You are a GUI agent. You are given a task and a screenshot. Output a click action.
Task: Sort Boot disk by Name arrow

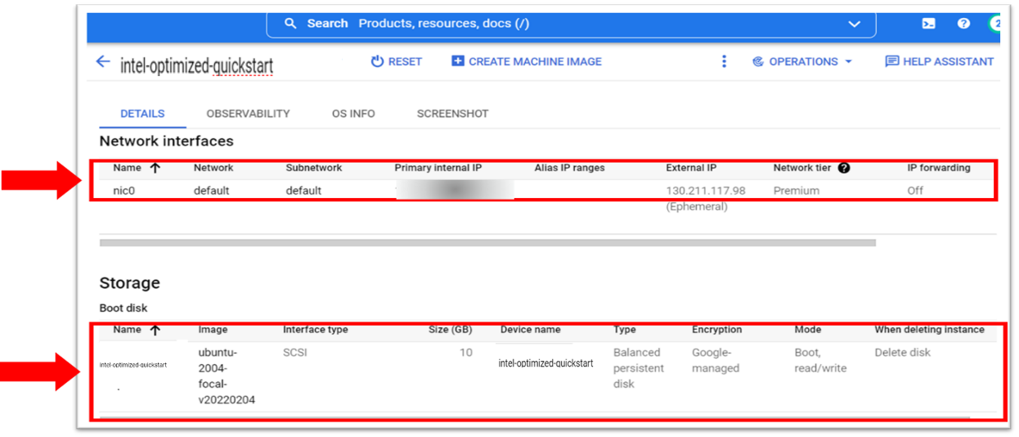pos(155,330)
